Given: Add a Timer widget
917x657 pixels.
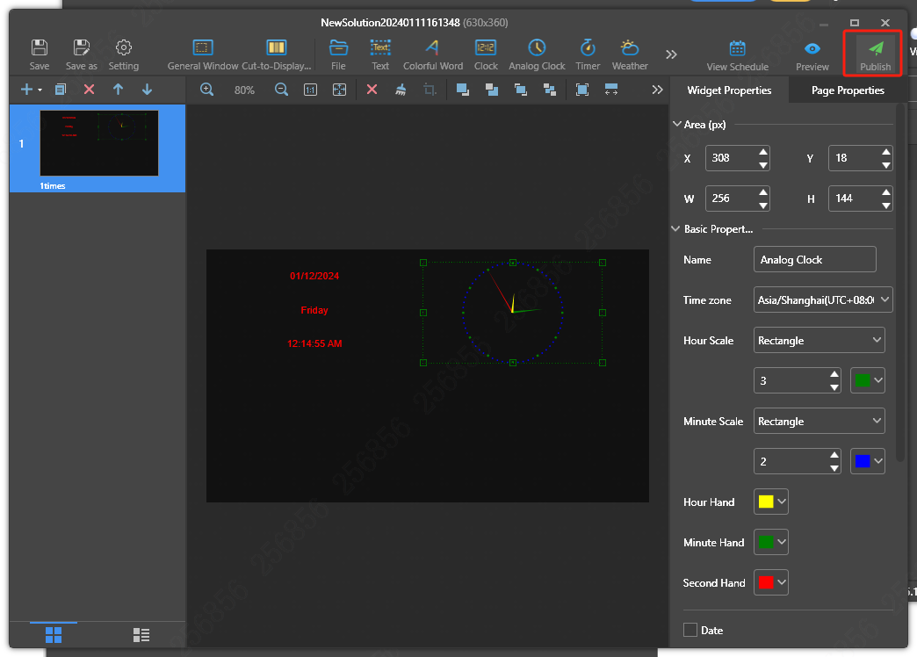Looking at the screenshot, I should click(588, 48).
